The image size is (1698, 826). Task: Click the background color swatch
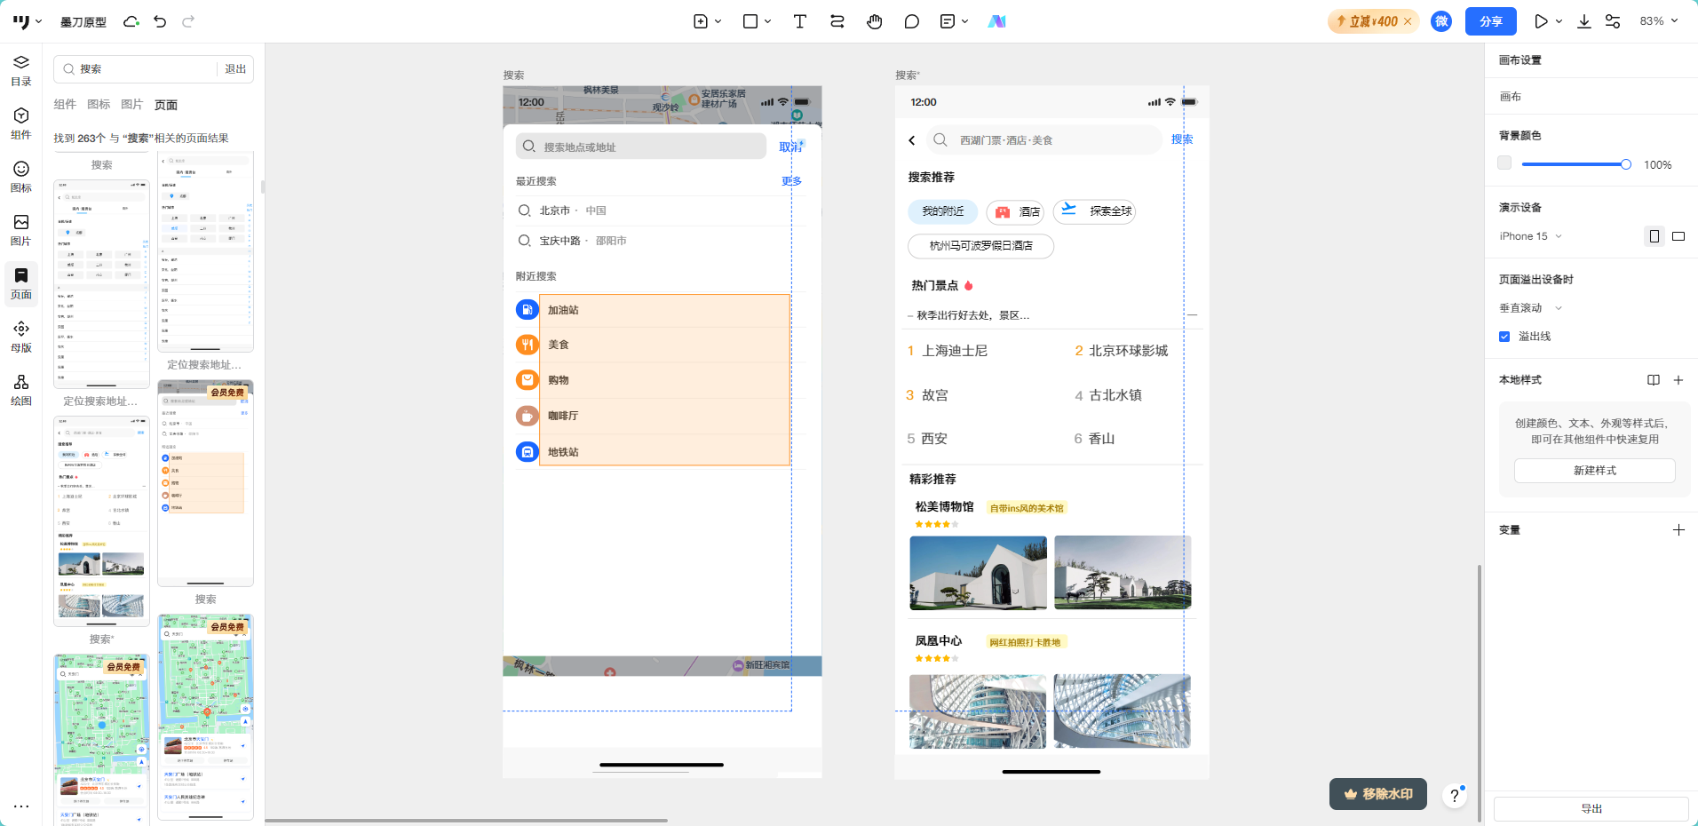point(1504,163)
